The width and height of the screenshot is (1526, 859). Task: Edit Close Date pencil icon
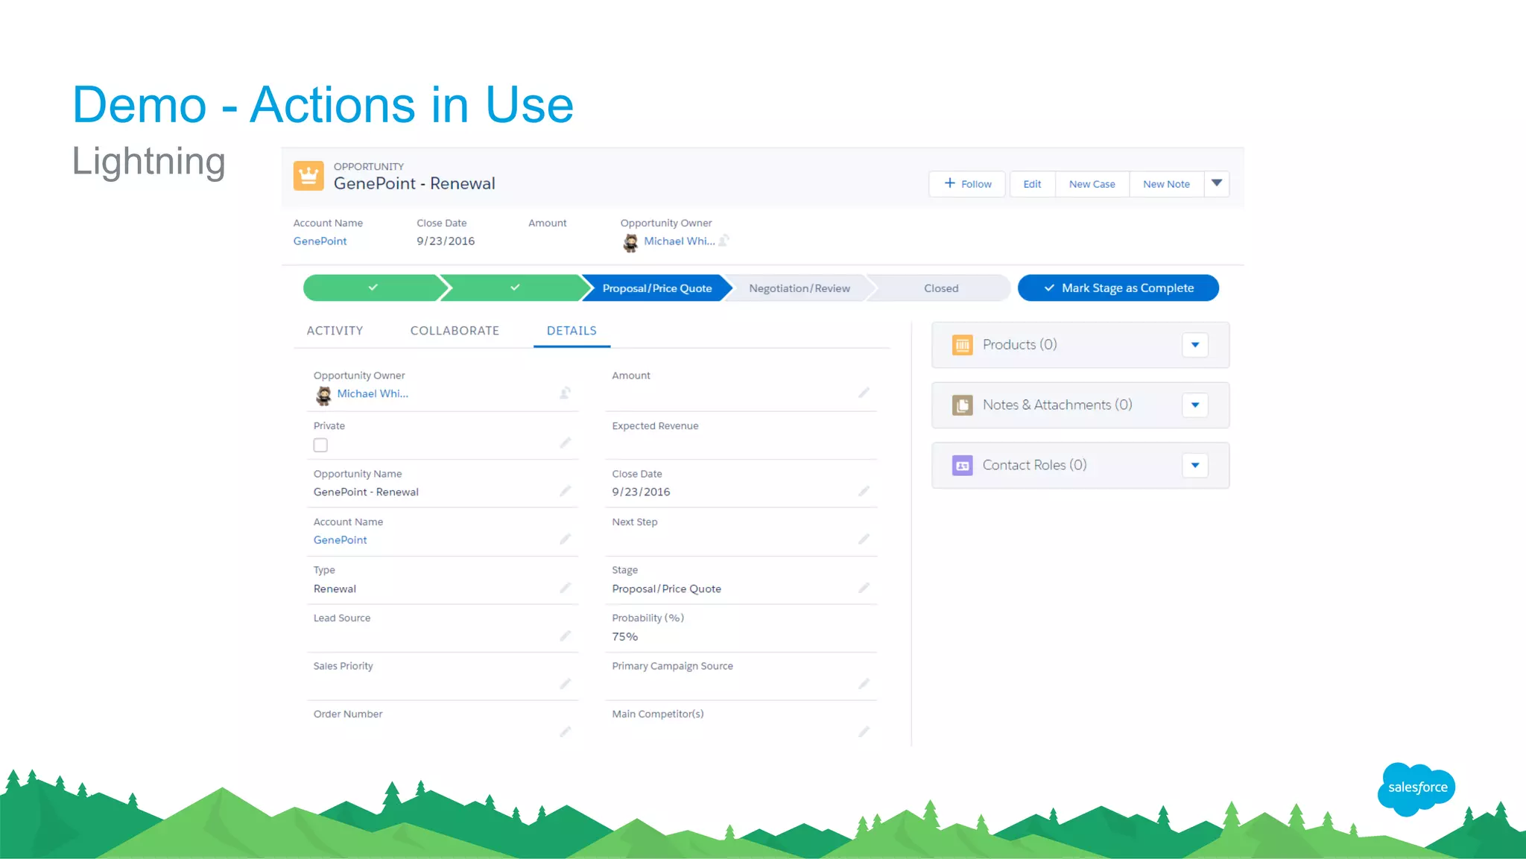click(x=864, y=491)
